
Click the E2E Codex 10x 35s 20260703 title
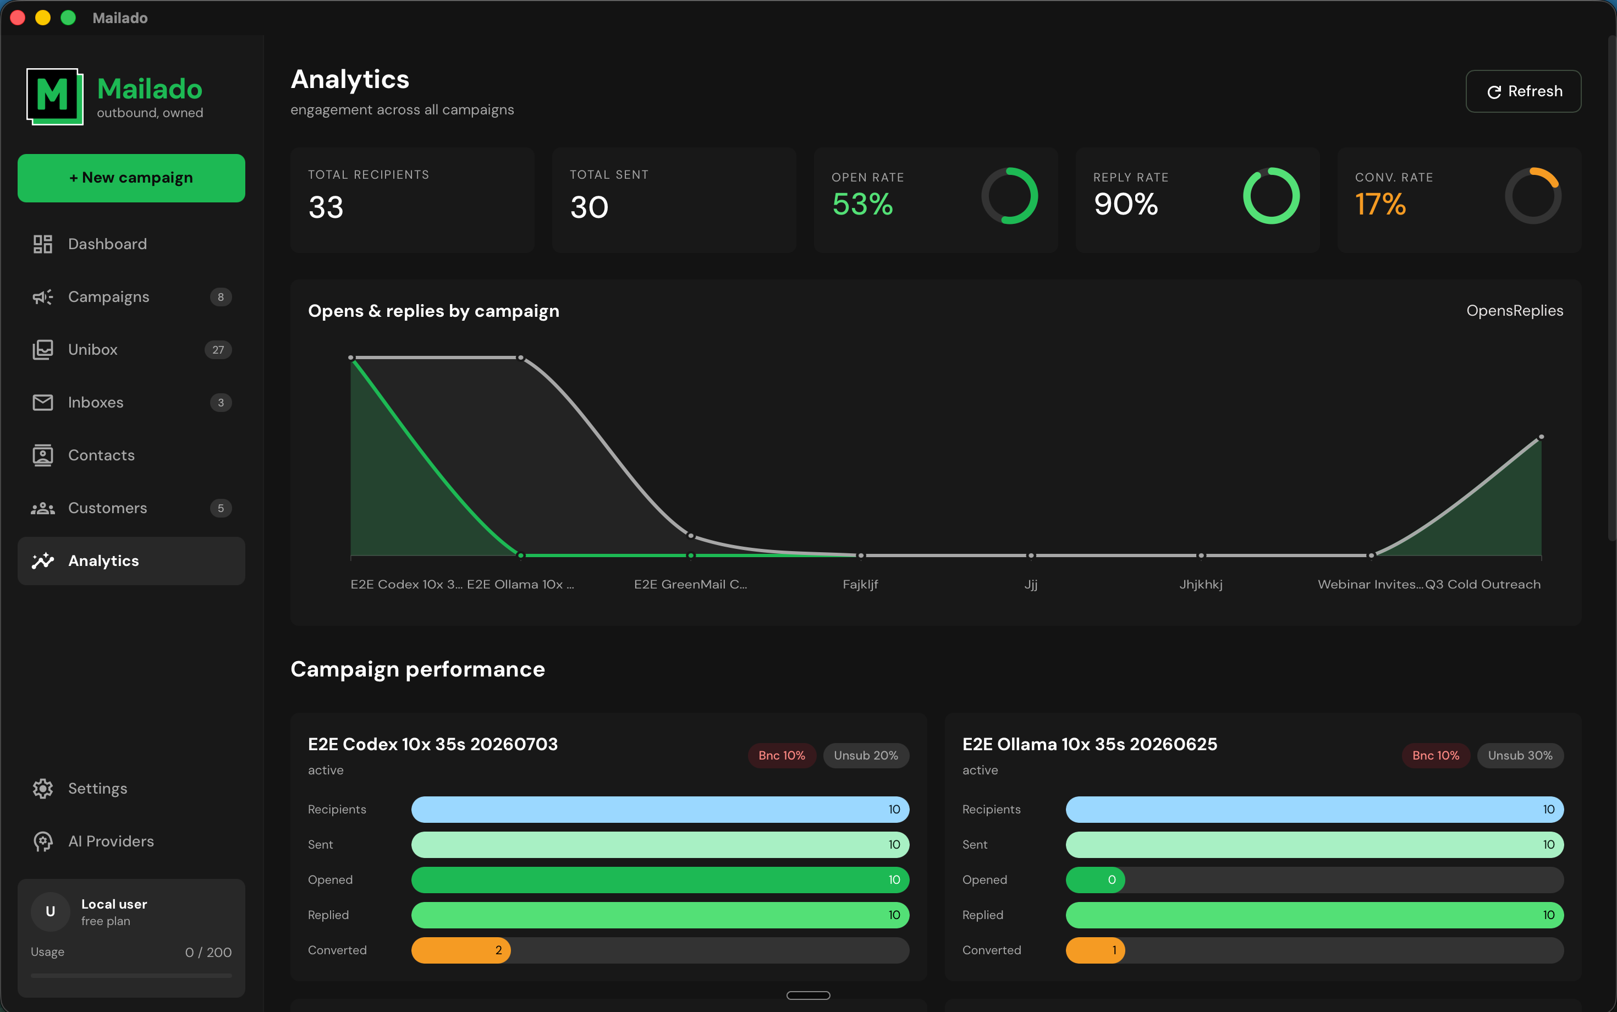pyautogui.click(x=432, y=744)
